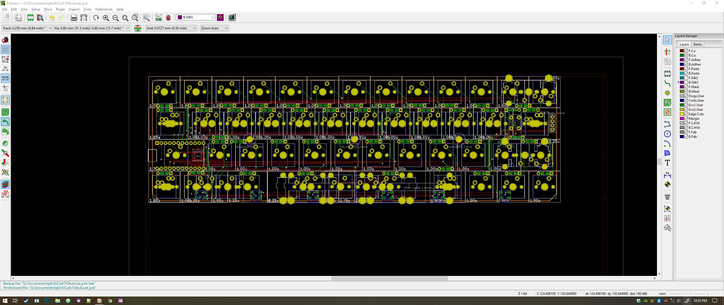This screenshot has width=724, height=305.
Task: Open the Inspect menu
Action: point(74,9)
